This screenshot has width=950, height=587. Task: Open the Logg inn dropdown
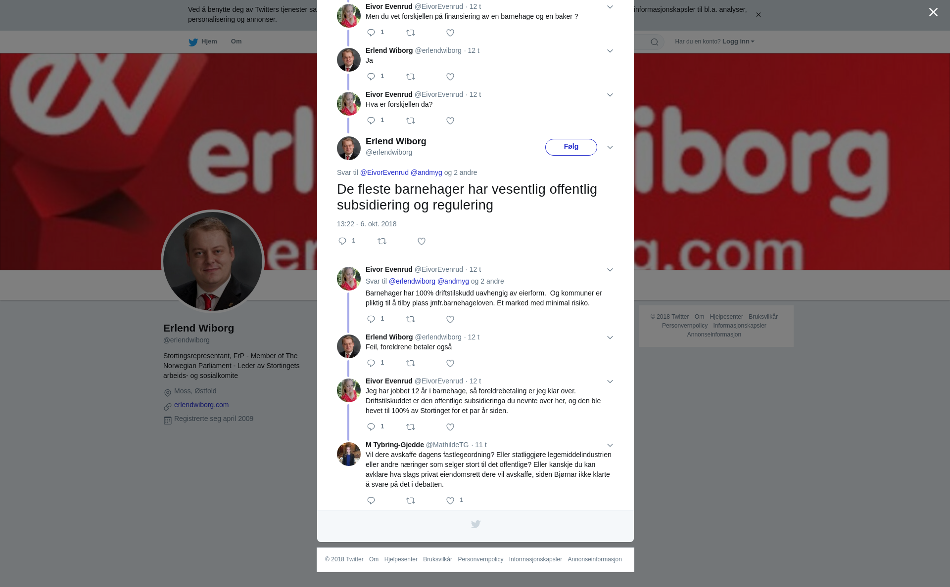(x=738, y=42)
